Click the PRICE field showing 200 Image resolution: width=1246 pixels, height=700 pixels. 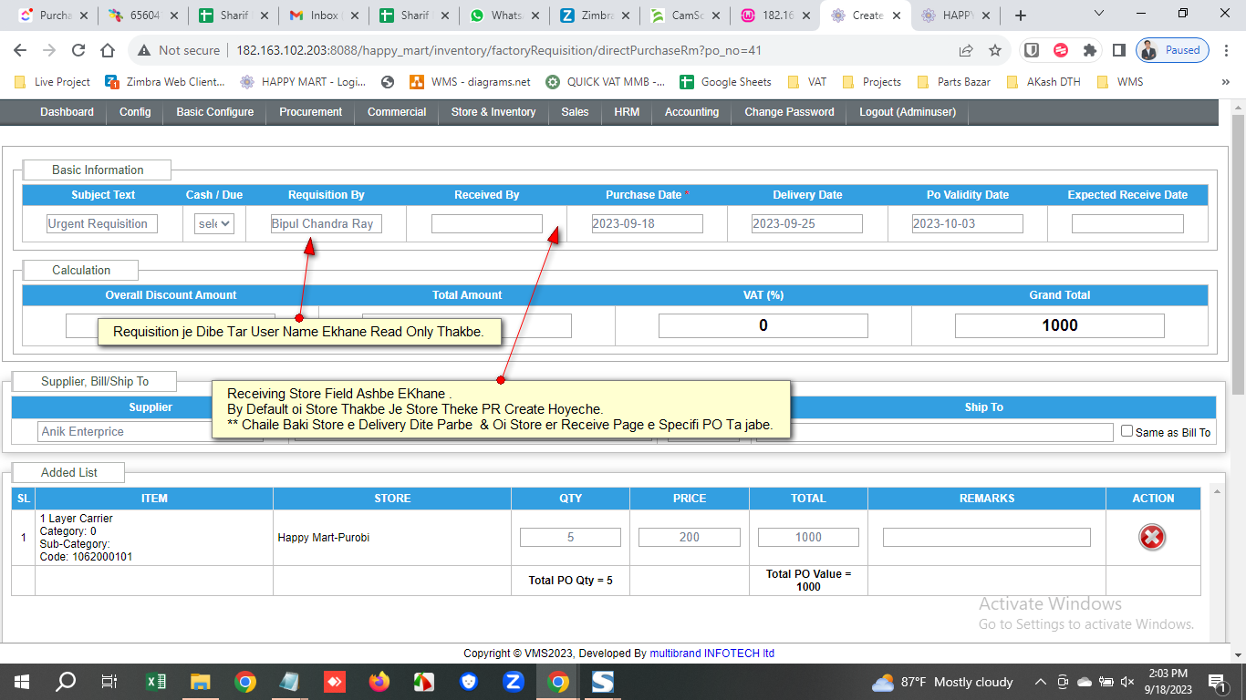coord(689,538)
